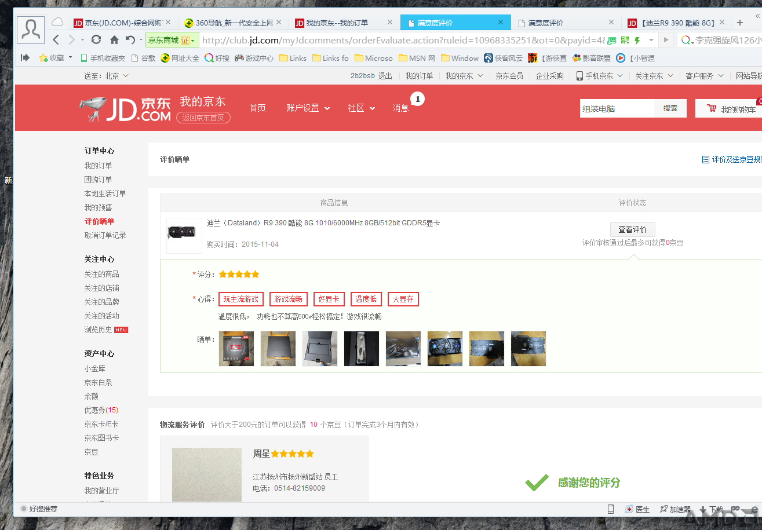
Task: Open the 好搜 bookmark
Action: point(217,58)
